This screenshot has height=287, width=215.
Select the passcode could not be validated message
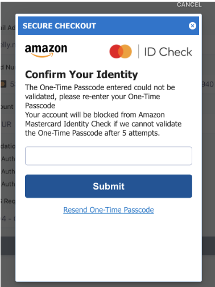tap(100, 96)
